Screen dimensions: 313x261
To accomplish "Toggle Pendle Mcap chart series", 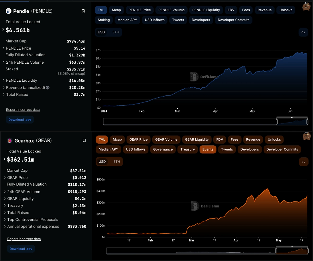I will (x=116, y=10).
